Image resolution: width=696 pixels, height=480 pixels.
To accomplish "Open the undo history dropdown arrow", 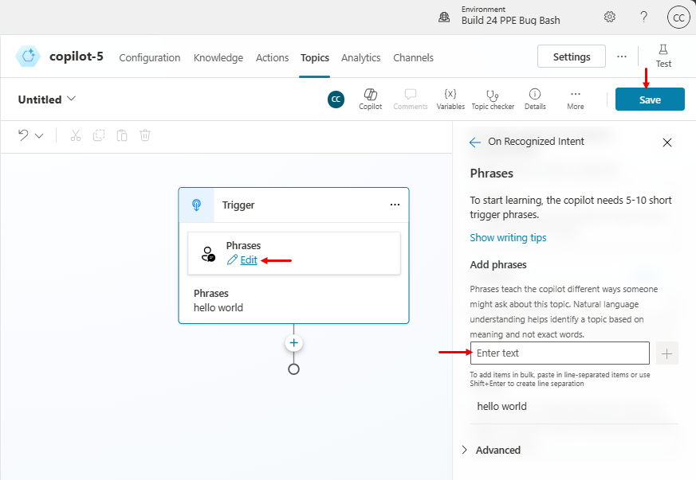I will click(39, 135).
